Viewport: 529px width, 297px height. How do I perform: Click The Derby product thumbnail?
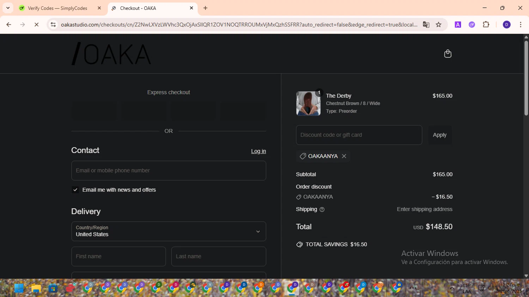click(308, 104)
